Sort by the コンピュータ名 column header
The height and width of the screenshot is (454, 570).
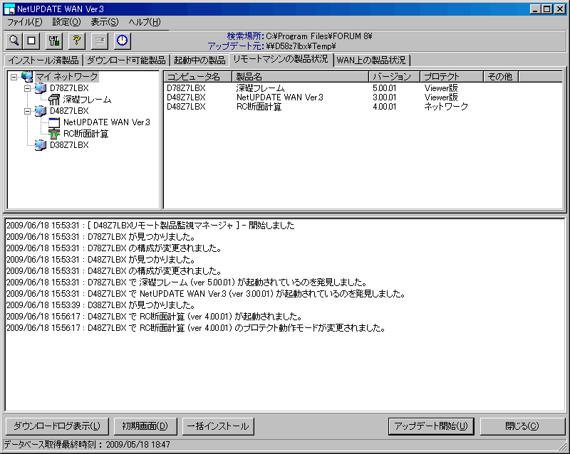tap(198, 77)
